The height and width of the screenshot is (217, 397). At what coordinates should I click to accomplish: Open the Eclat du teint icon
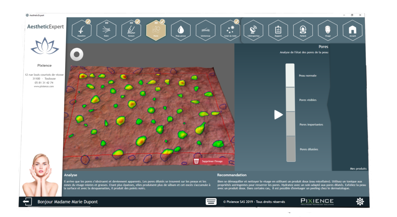click(230, 30)
